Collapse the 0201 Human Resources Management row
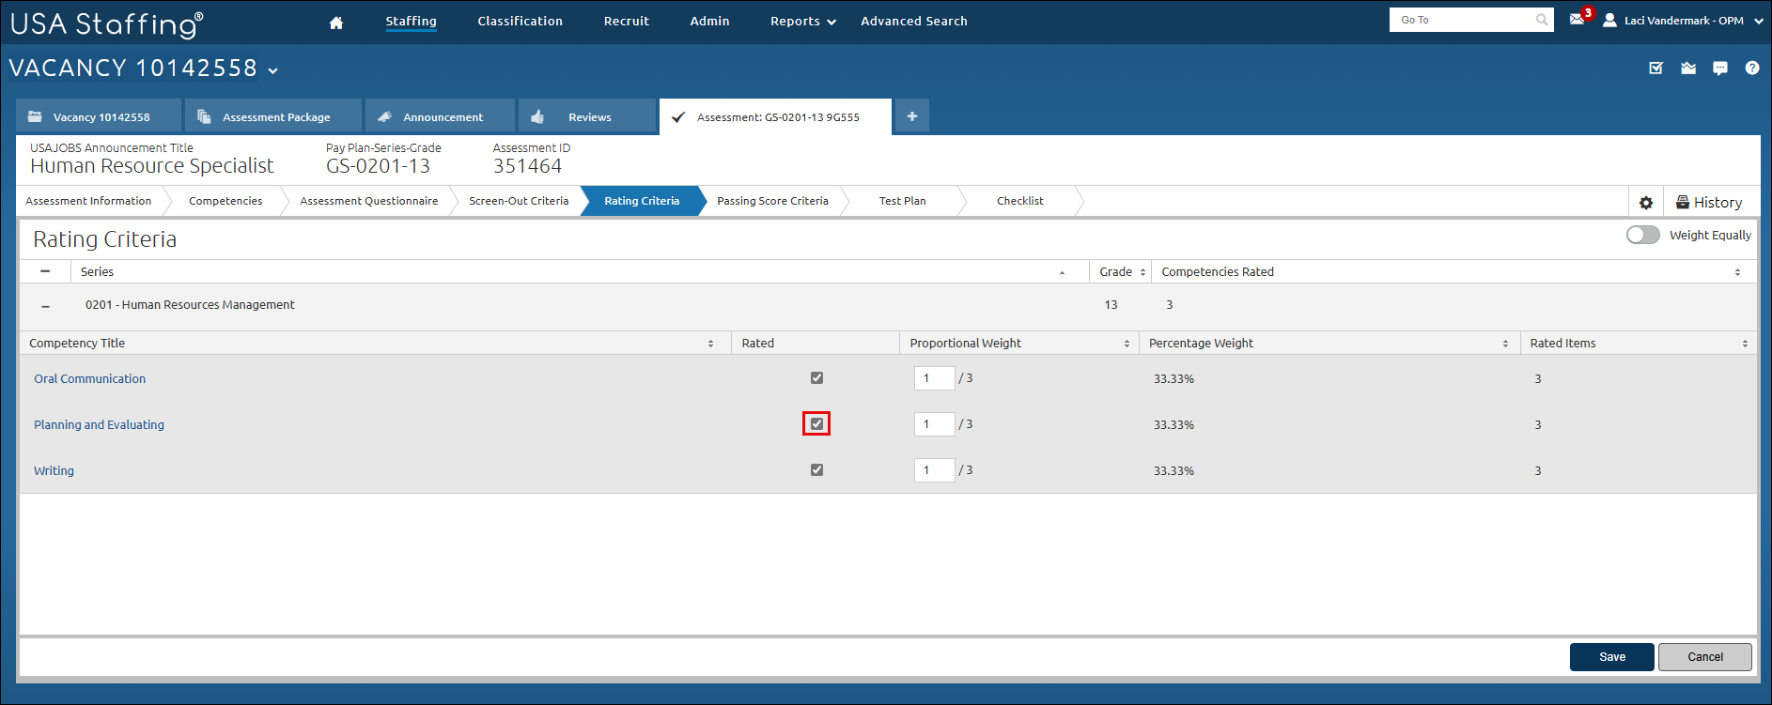 pyautogui.click(x=45, y=306)
